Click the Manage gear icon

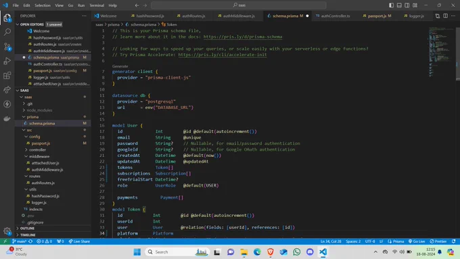(x=7, y=231)
